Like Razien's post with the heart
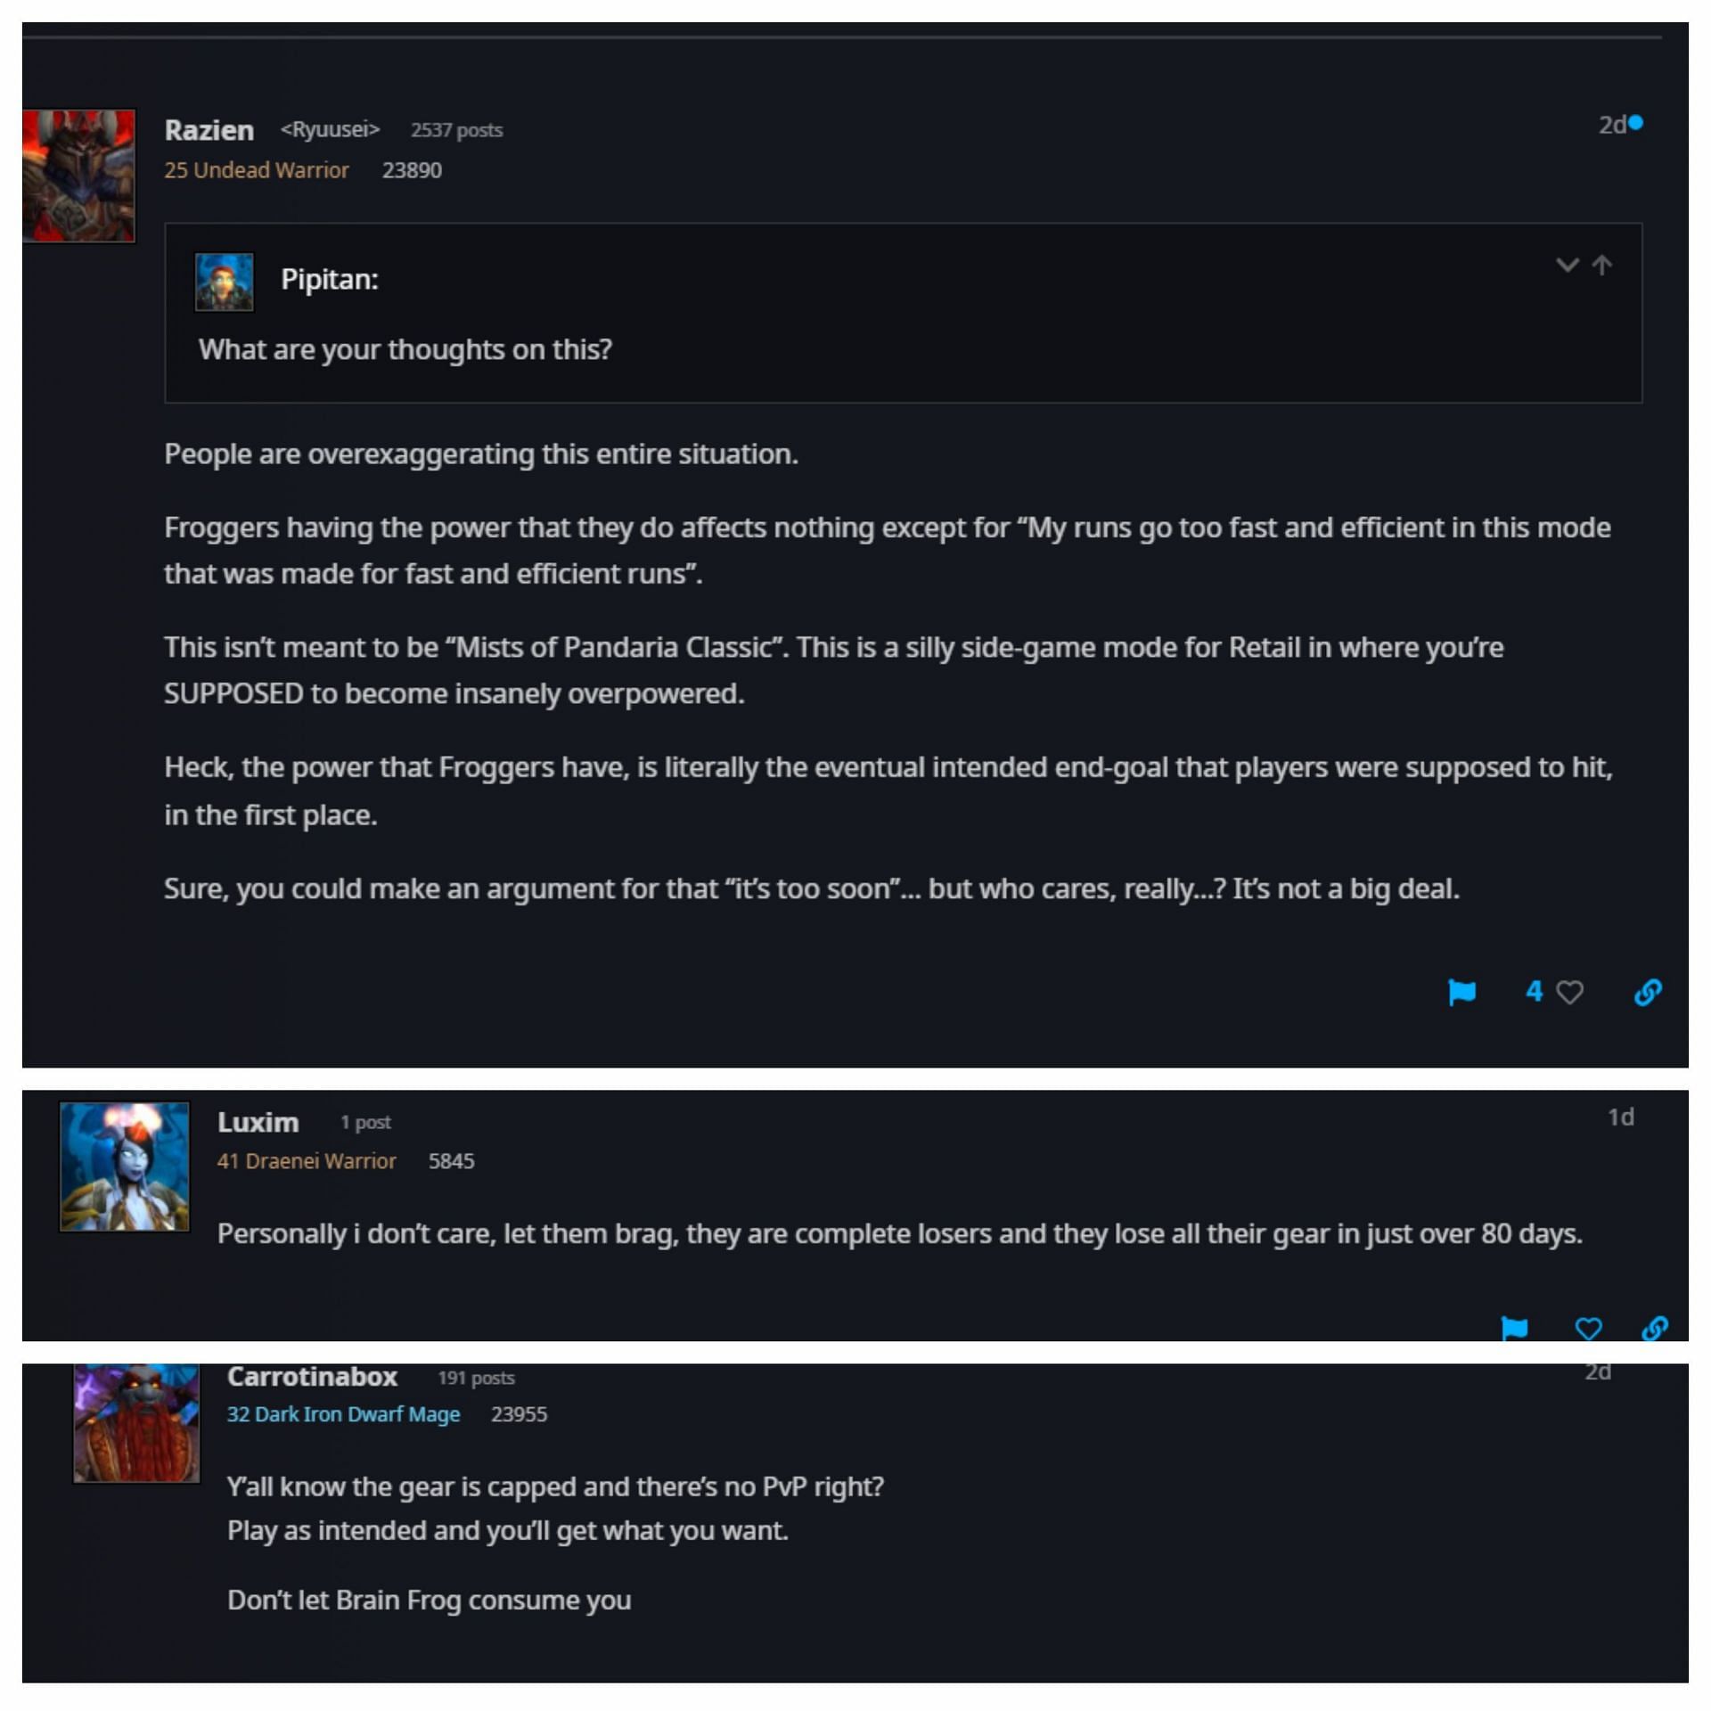The width and height of the screenshot is (1711, 1711). pyautogui.click(x=1570, y=992)
